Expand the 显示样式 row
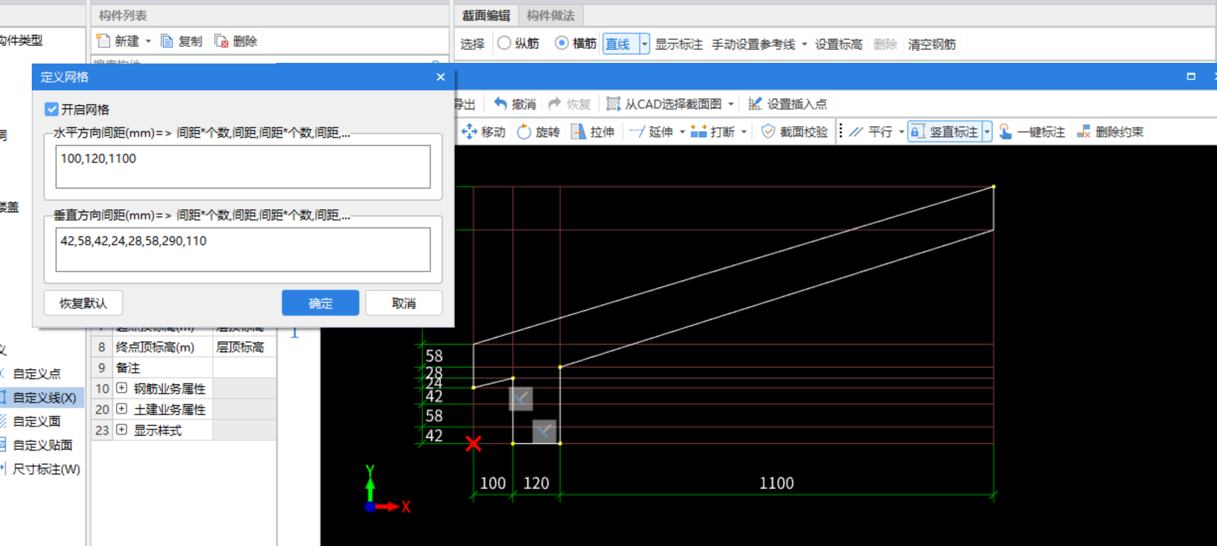This screenshot has height=546, width=1217. coord(122,430)
